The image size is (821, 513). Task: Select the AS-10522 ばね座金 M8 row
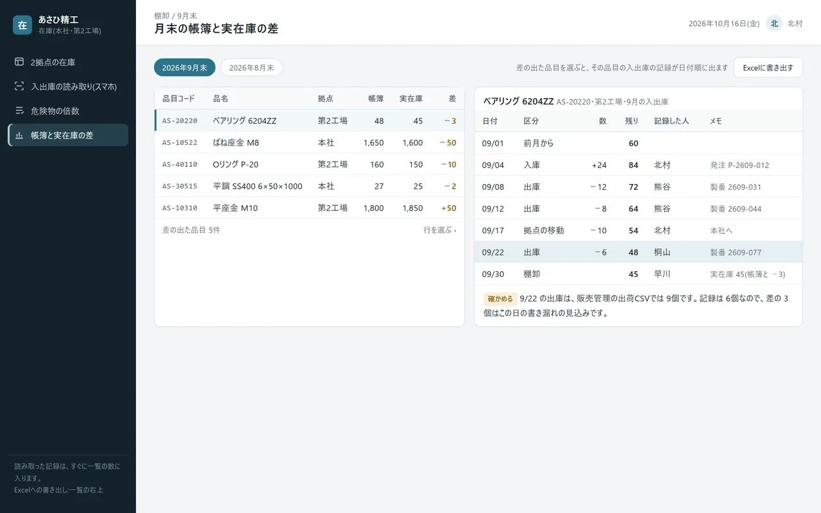point(309,142)
